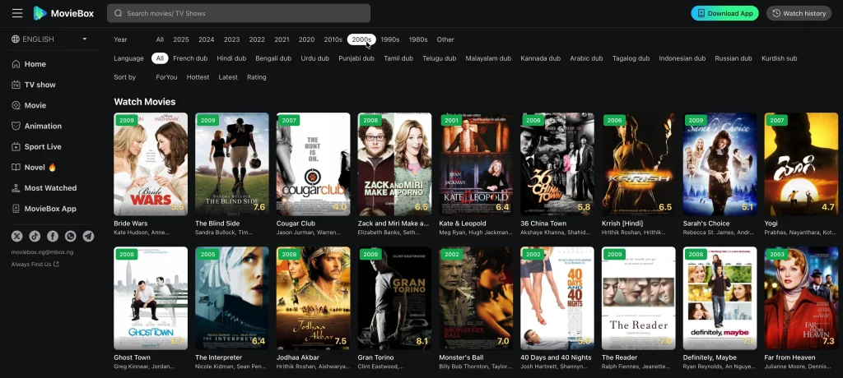Filter Year by 2010s
This screenshot has width=843, height=378.
(333, 39)
